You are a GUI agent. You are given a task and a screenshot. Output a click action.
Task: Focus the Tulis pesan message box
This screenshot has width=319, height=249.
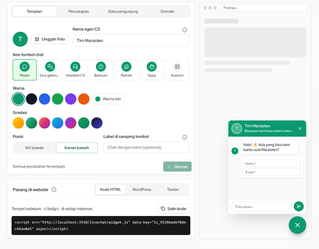pos(261,207)
